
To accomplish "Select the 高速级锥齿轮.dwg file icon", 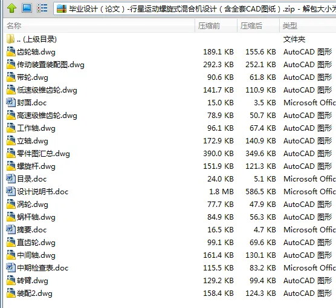I will click(x=11, y=115).
